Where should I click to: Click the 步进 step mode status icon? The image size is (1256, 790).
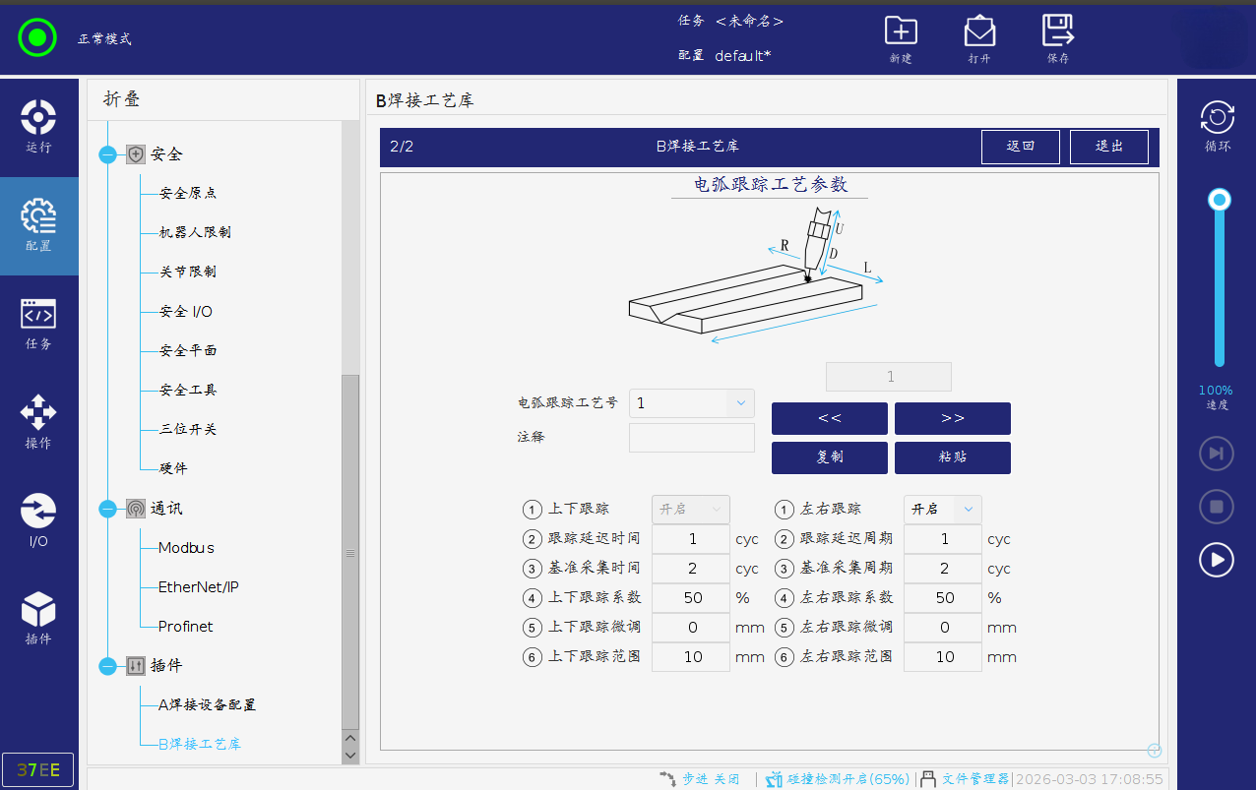click(668, 778)
